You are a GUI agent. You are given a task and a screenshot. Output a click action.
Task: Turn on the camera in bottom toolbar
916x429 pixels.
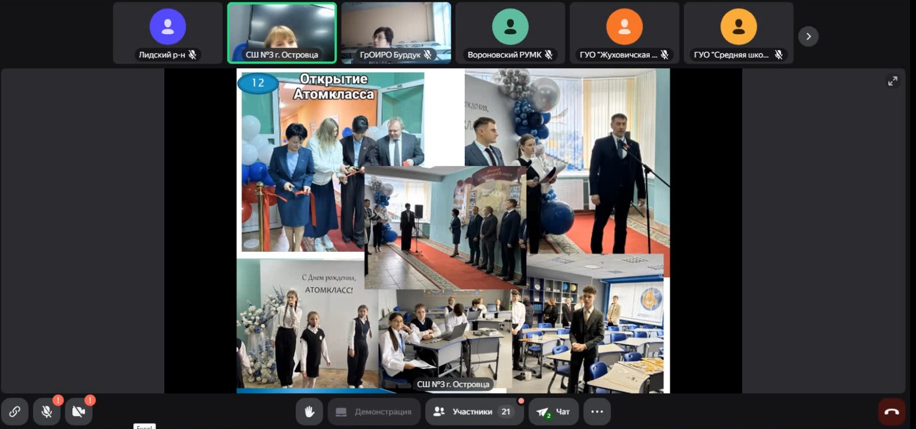click(x=78, y=412)
